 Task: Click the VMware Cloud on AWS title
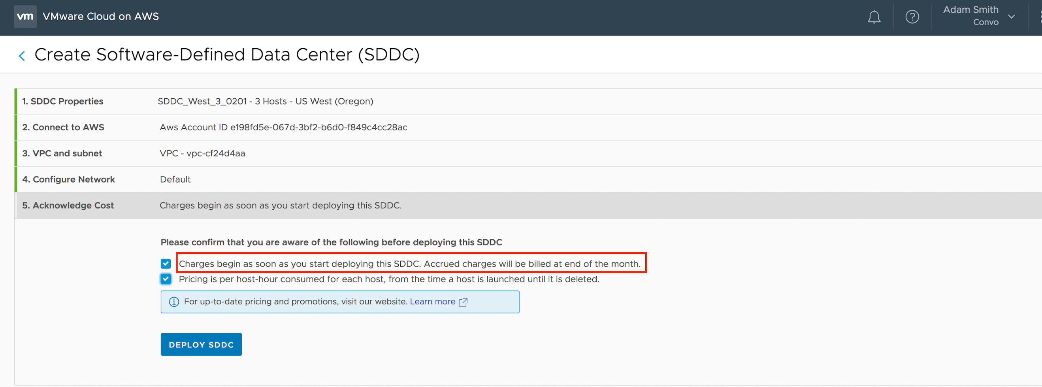[101, 17]
